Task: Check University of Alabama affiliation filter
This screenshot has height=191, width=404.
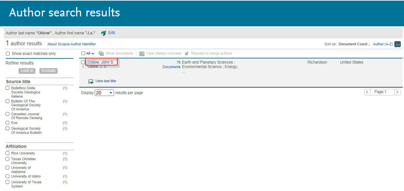Action: (x=7, y=168)
